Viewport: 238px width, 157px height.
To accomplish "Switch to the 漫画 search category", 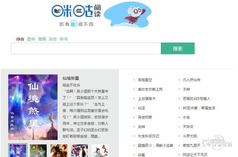I will pyautogui.click(x=42, y=39).
